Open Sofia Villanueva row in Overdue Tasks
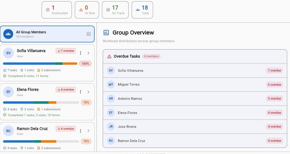The height and width of the screenshot is (154, 290). 195,71
